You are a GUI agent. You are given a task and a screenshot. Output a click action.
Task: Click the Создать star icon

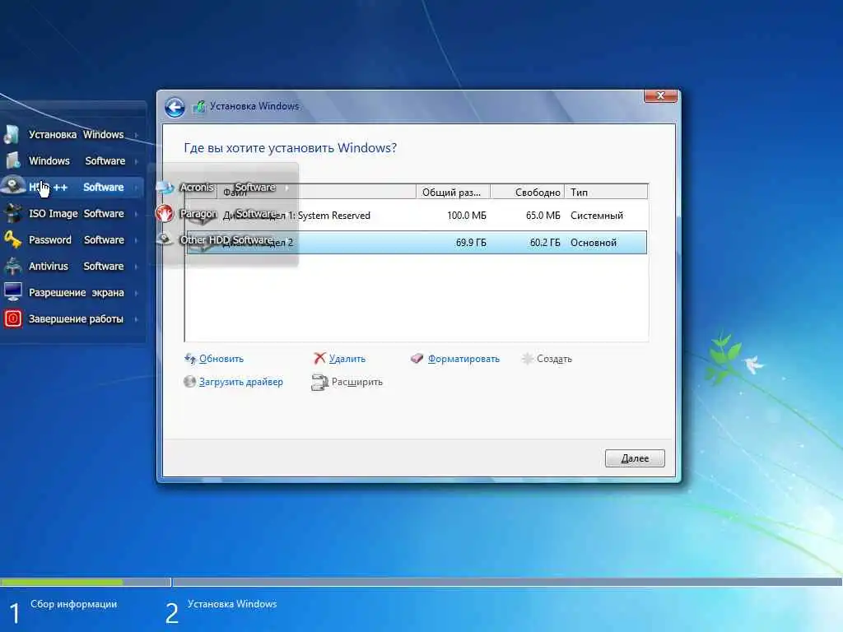tap(528, 359)
